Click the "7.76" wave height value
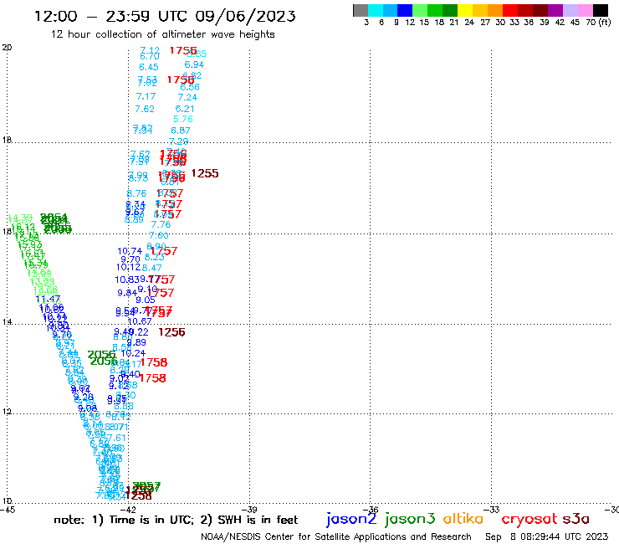Viewport: 619px width, 544px height. coord(161,224)
